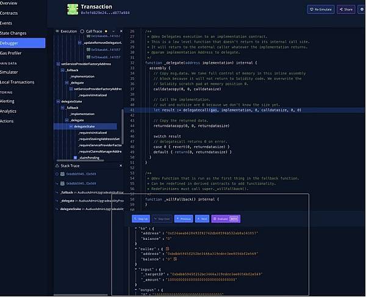Select _requireClaimsManagerAddre row in trace

(x=100, y=152)
